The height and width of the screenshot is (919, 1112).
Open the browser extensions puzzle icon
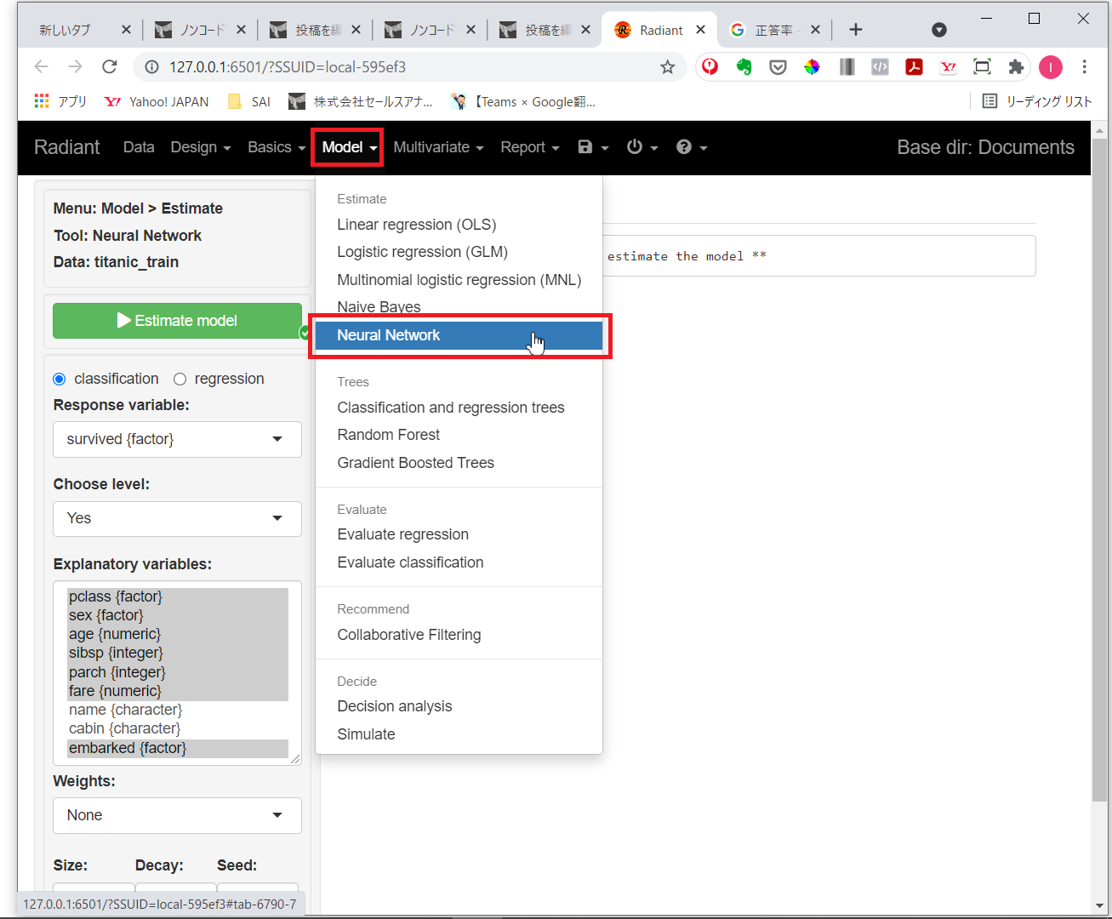[x=1016, y=67]
